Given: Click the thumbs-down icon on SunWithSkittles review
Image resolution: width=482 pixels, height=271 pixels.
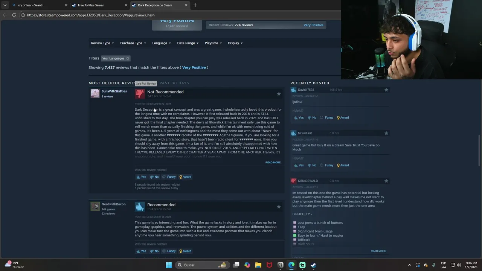Looking at the screenshot, I should [x=140, y=93].
